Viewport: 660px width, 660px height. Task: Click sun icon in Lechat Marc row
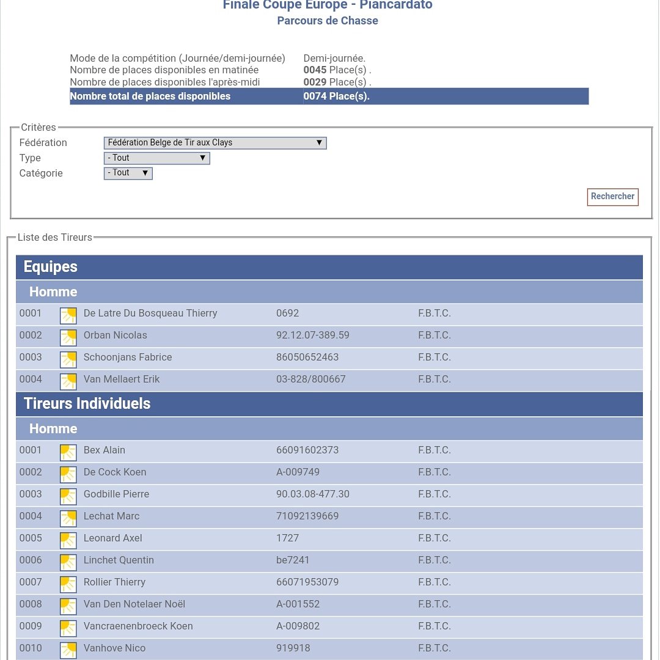click(68, 518)
